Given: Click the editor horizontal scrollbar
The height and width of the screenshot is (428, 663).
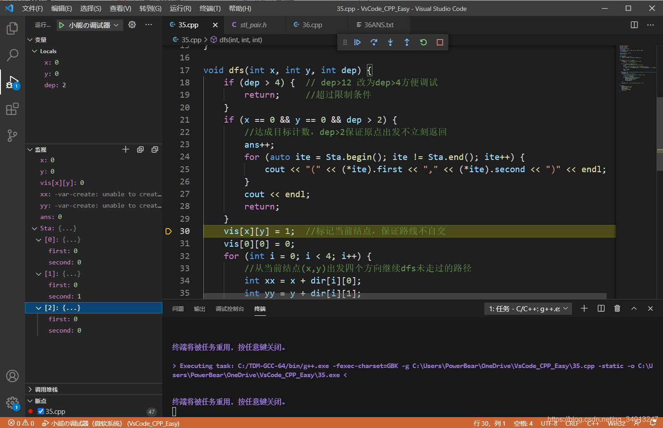Looking at the screenshot, I should (405, 296).
